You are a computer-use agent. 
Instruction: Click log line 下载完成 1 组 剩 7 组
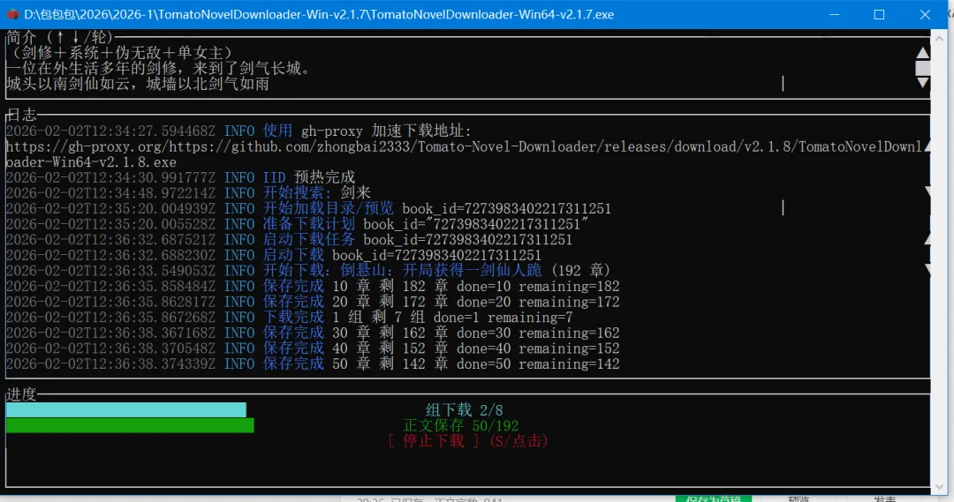click(x=289, y=318)
